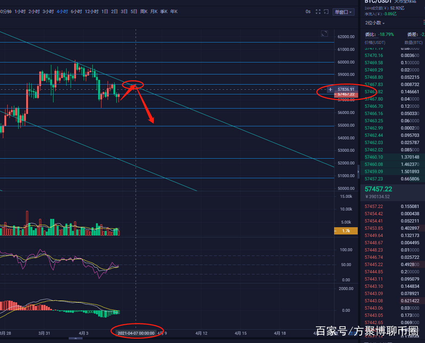425x343 pixels.
Task: Click the 3月 31 date on time axis
Action: pos(44,333)
